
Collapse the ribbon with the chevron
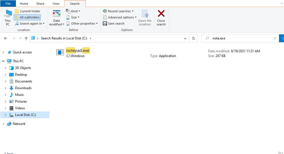coord(281,3)
